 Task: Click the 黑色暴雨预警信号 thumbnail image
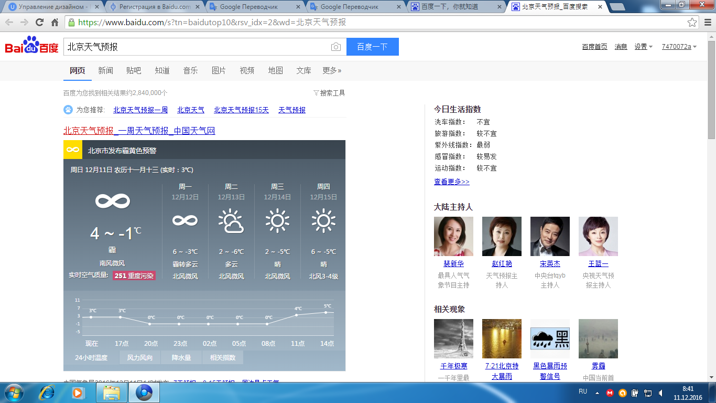click(x=550, y=338)
